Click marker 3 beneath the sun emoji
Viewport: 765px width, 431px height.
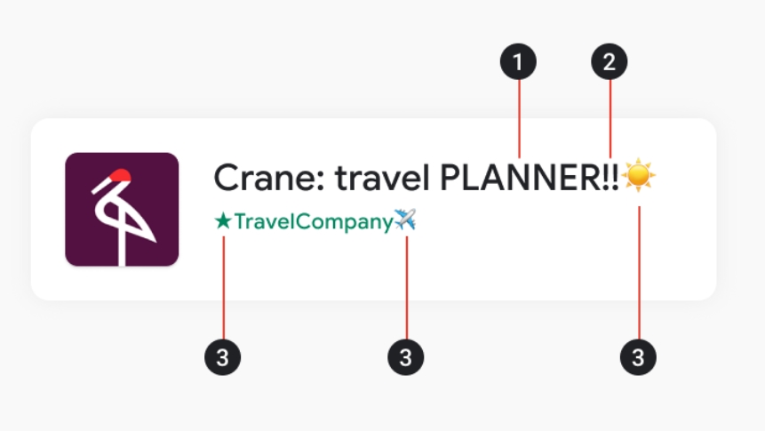pos(638,357)
